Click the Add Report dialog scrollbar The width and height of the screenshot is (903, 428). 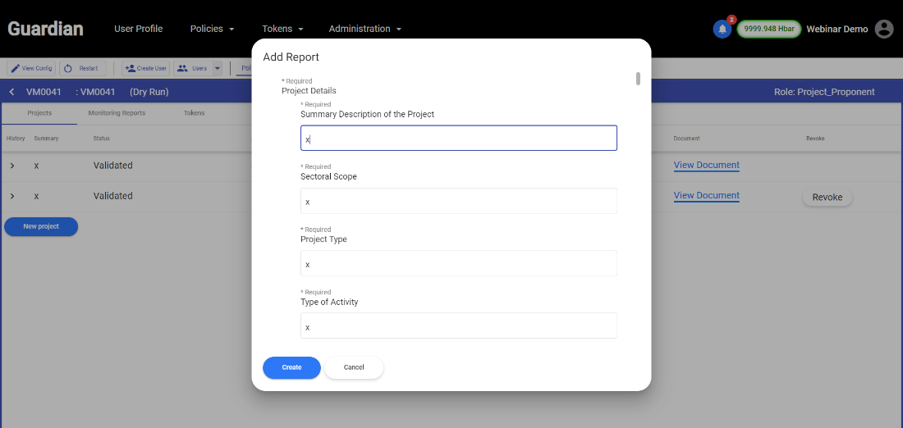coord(638,79)
